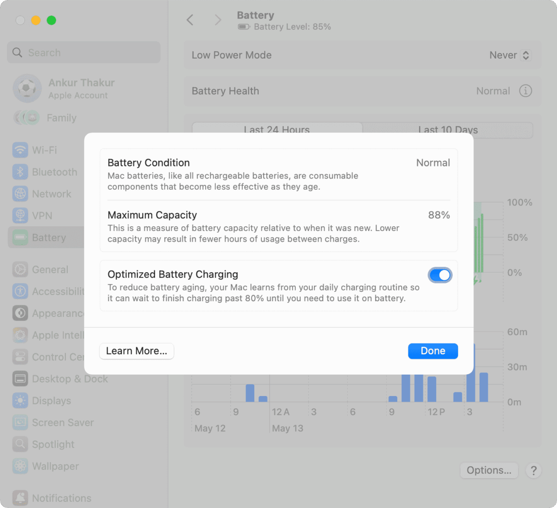Screen dimensions: 557x508
Task: Click the Low Power Mode label
Action: pyautogui.click(x=232, y=55)
